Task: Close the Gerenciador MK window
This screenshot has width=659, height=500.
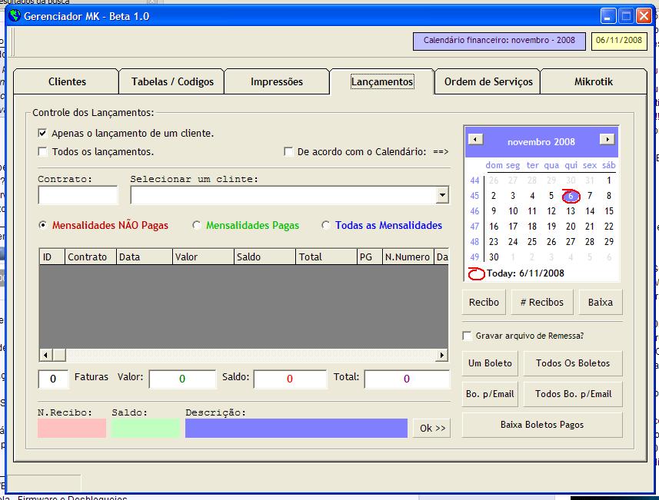Action: click(x=644, y=16)
